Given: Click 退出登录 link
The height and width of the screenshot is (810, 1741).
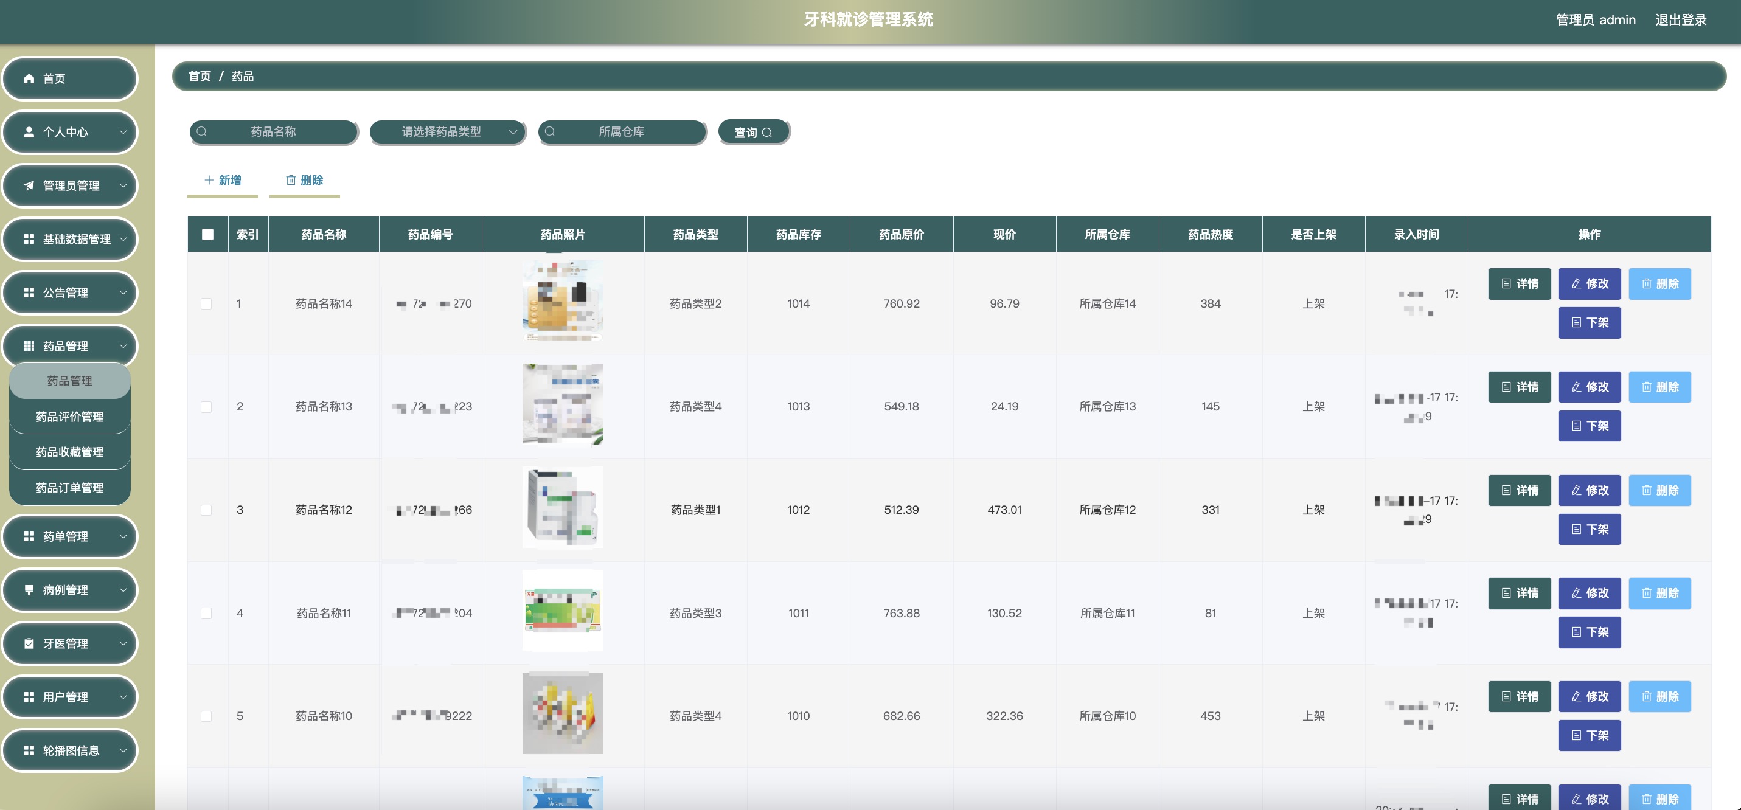Looking at the screenshot, I should coord(1681,19).
